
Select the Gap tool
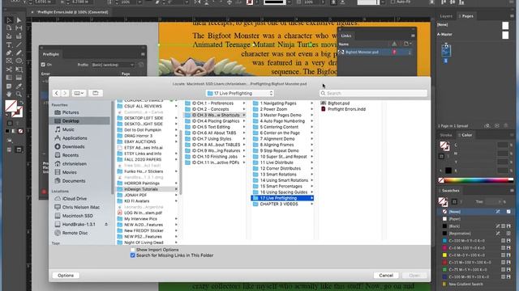(19, 28)
